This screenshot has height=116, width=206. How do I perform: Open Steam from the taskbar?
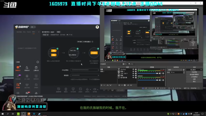[39, 114]
